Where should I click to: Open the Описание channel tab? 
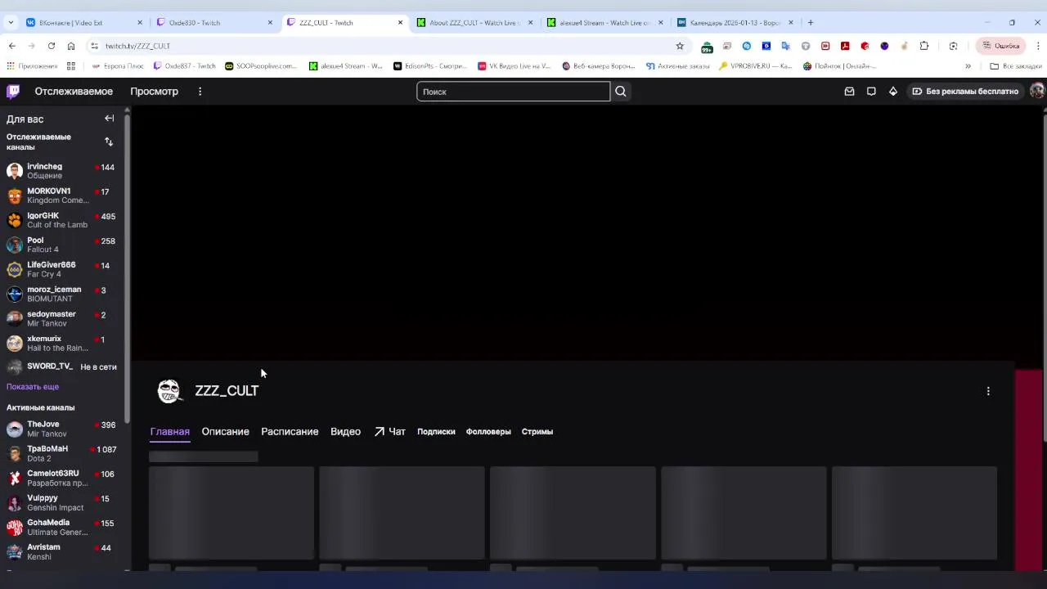[x=225, y=431]
